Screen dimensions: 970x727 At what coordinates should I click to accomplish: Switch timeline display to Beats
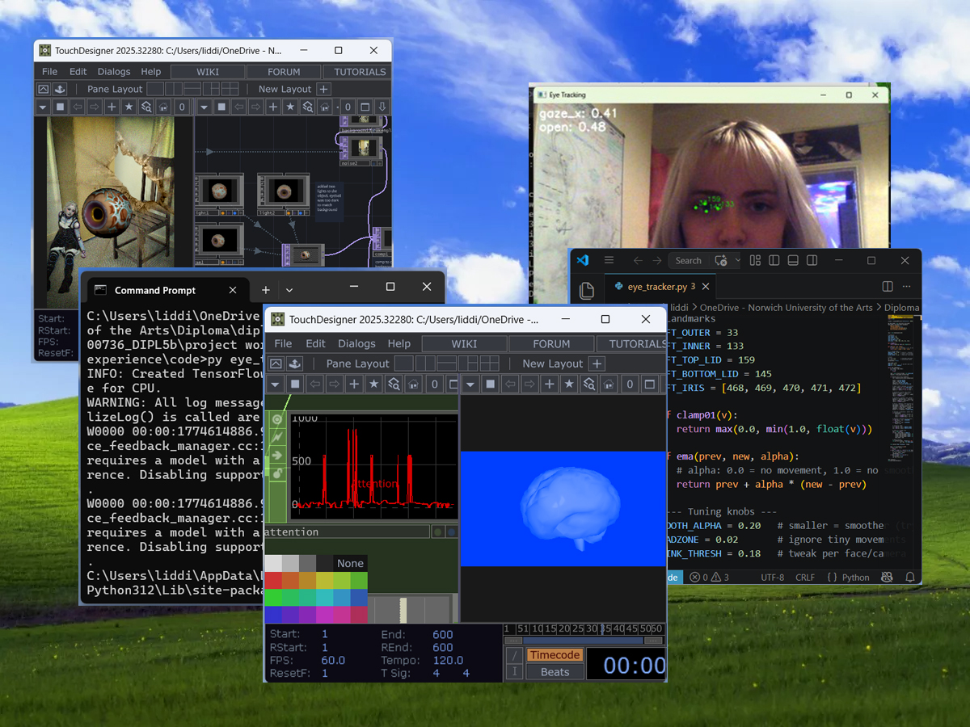coord(555,672)
